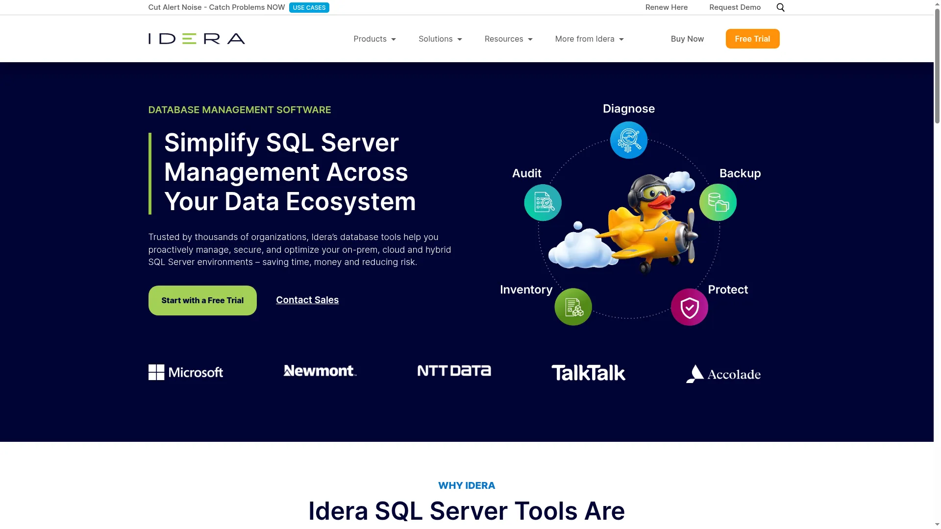Click the Audit label
The width and height of the screenshot is (941, 529).
click(527, 173)
